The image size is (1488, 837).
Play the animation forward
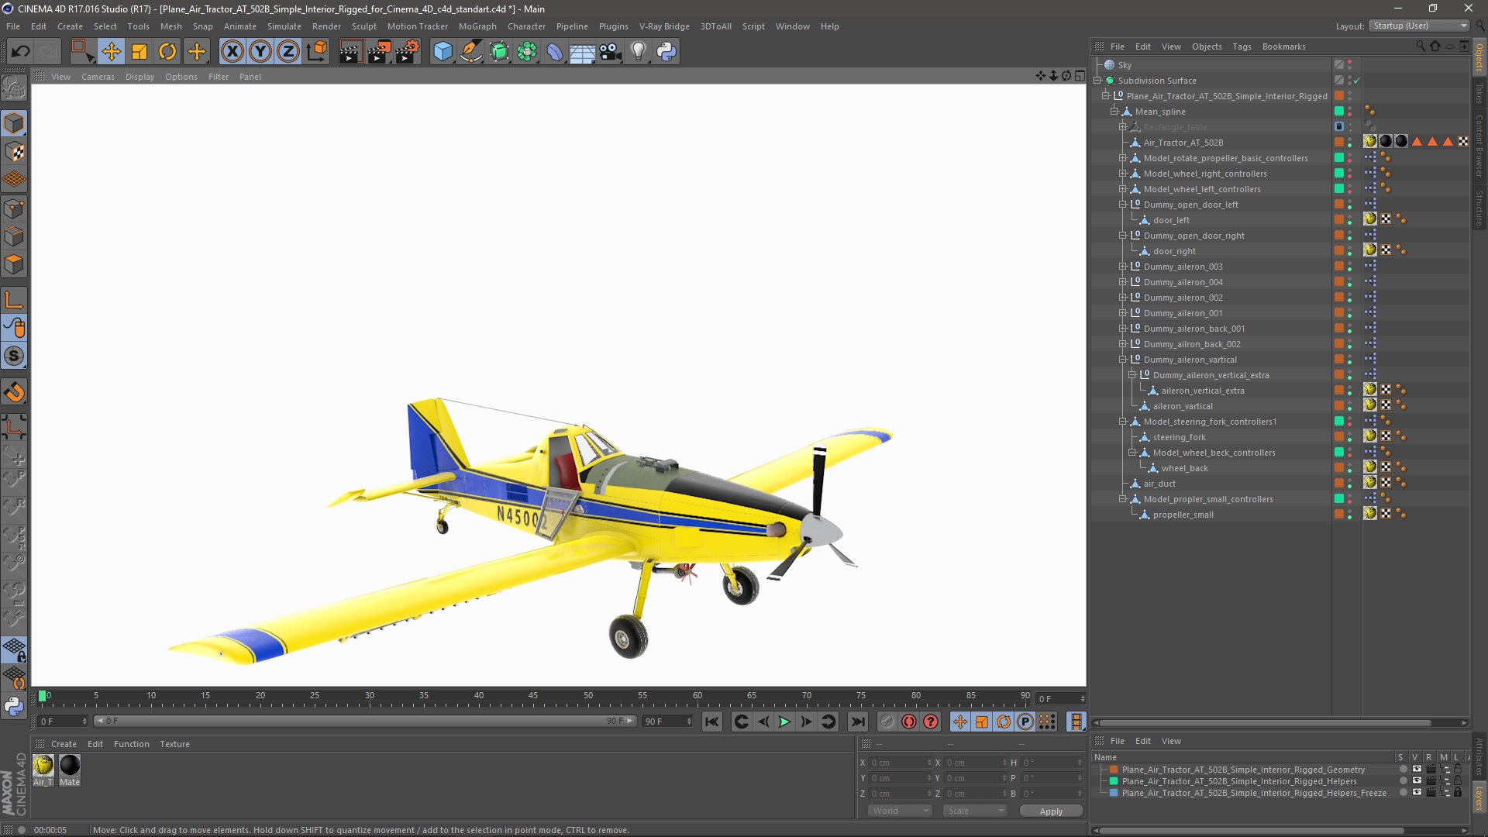(784, 722)
